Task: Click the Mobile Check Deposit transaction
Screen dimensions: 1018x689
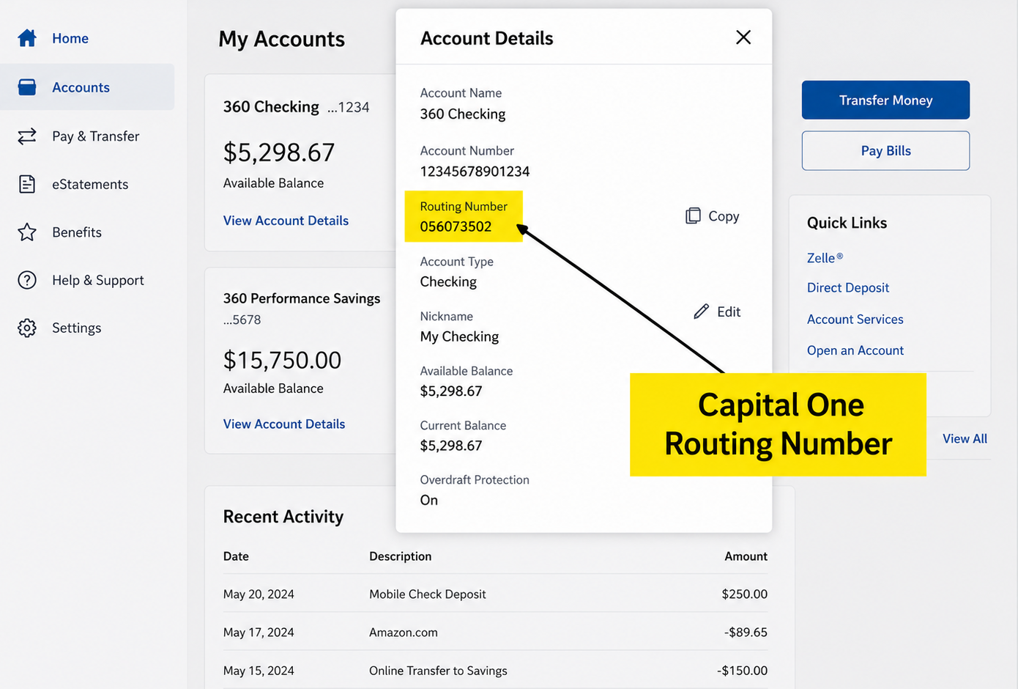Action: [428, 594]
